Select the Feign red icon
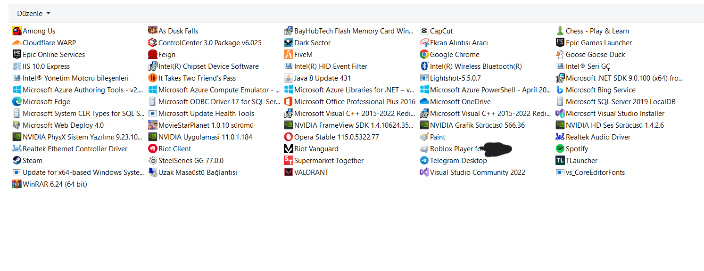Image resolution: width=704 pixels, height=271 pixels. coord(153,55)
